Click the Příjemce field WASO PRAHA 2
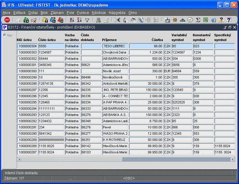239x184 pixels. tap(115, 133)
